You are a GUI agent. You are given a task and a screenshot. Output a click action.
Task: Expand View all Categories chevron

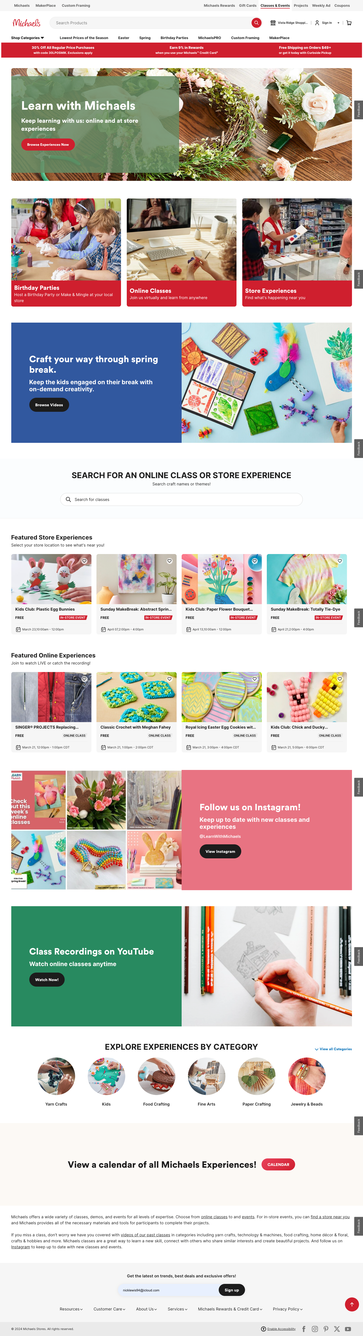[x=333, y=1049]
